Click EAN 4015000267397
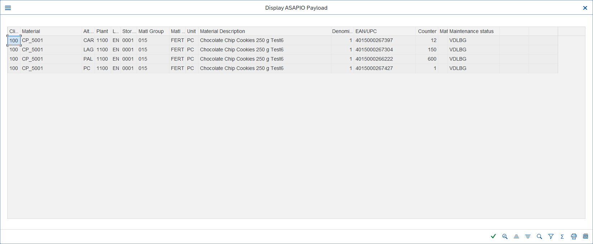The width and height of the screenshot is (593, 244). click(385, 41)
